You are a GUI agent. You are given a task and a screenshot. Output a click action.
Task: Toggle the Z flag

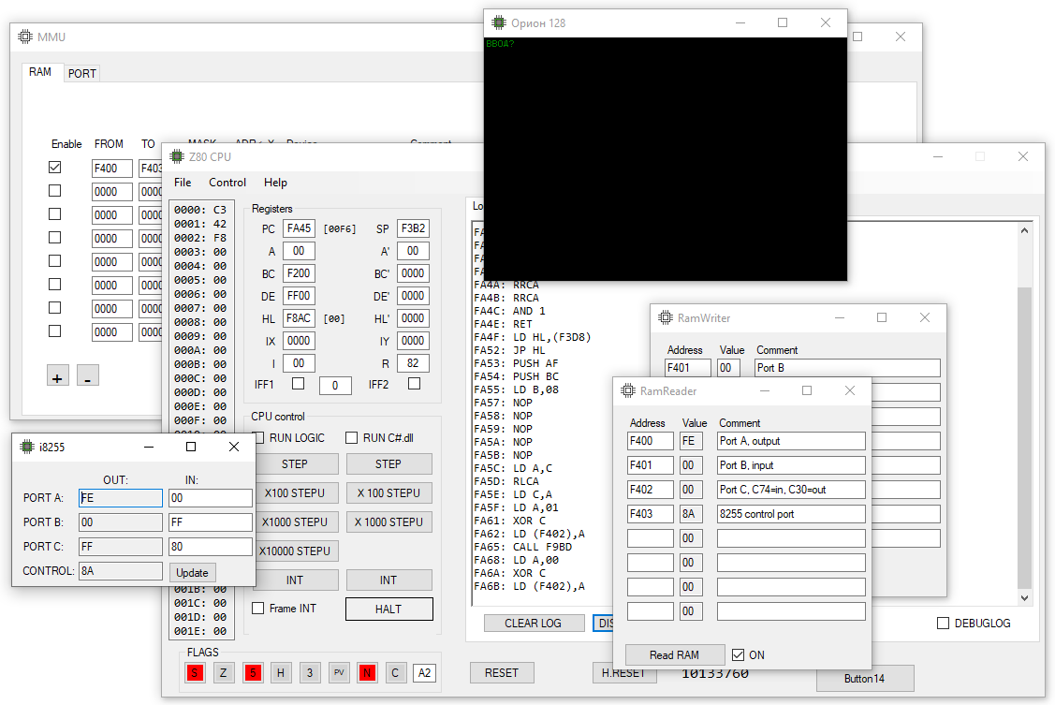click(x=224, y=673)
